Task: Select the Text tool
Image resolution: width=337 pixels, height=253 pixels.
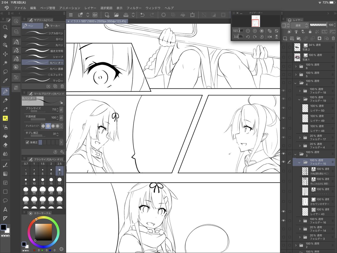Action: pos(5,209)
